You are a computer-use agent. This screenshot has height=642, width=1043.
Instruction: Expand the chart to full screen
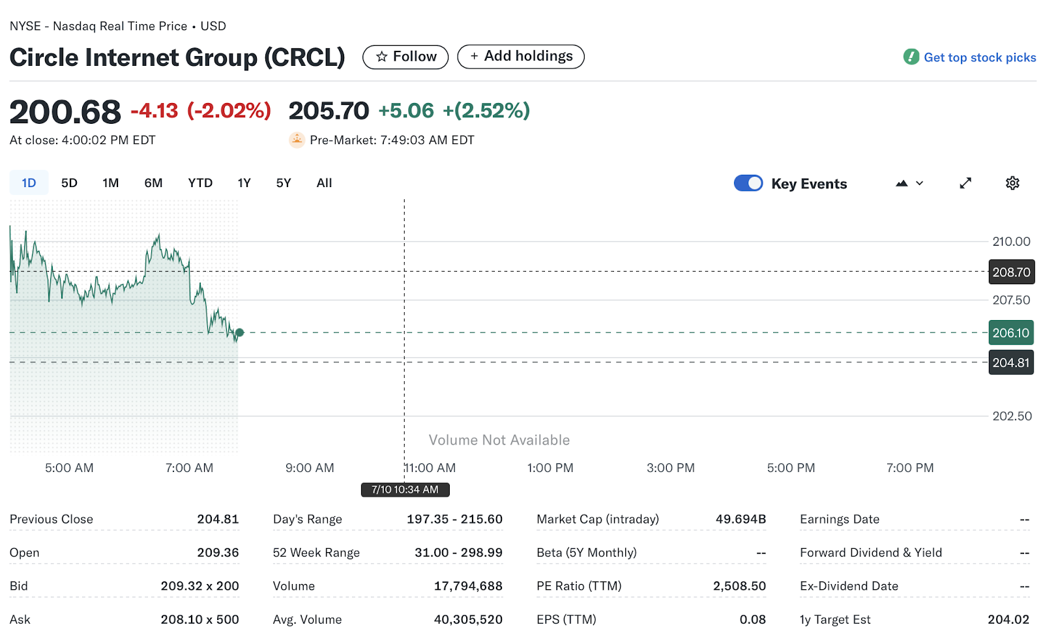coord(965,183)
